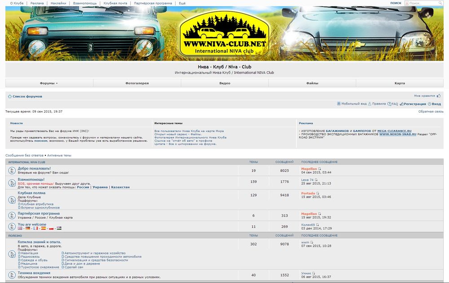Screen dimensions: 449x283
Task: Click the Поиск search input field
Action: (x=423, y=3)
